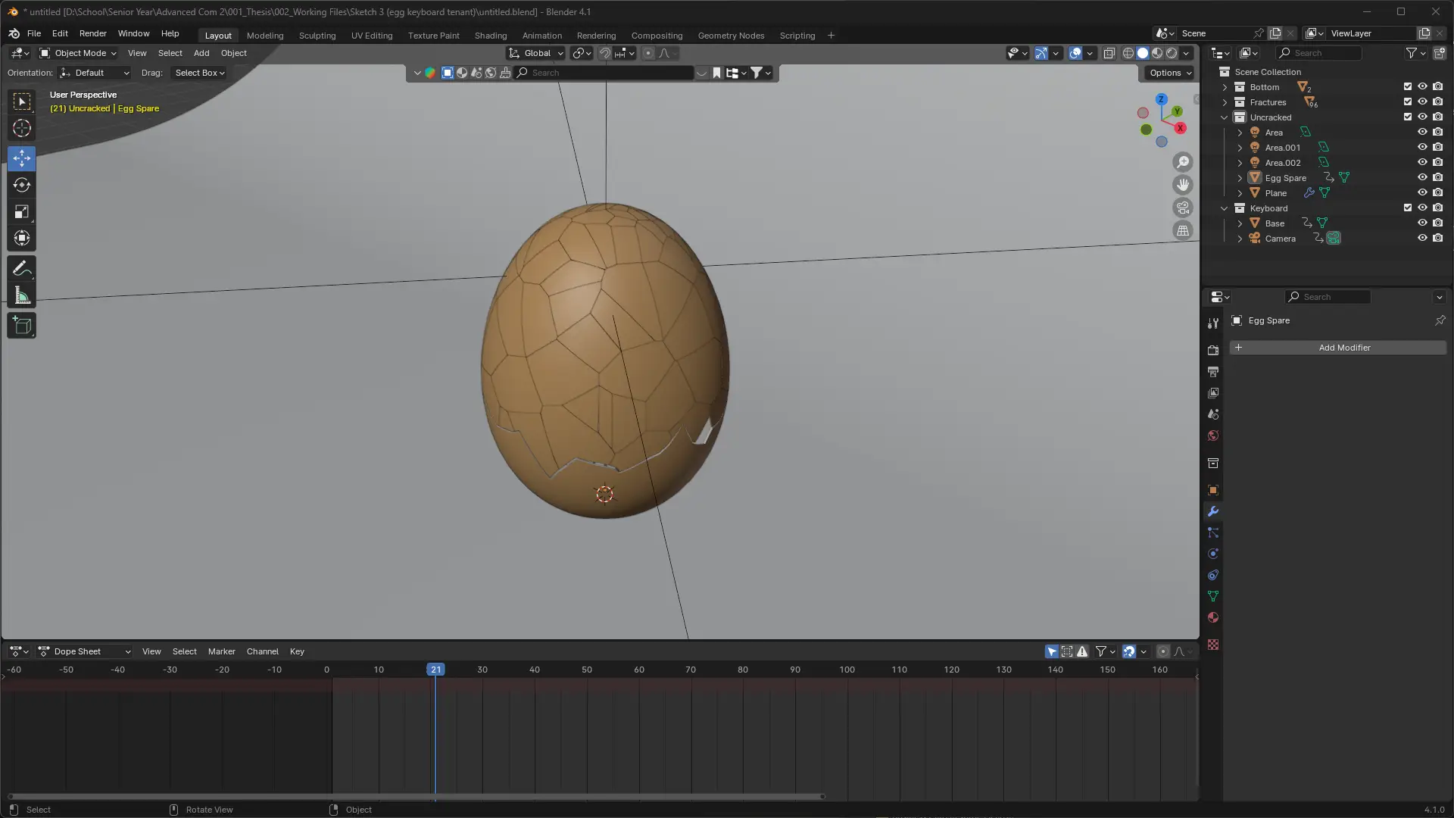
Task: Switch to the Sculpting workspace tab
Action: point(317,36)
